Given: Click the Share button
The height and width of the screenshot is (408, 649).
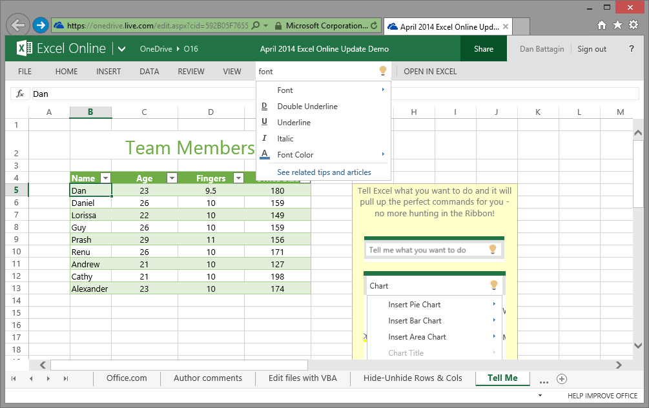Looking at the screenshot, I should [483, 48].
